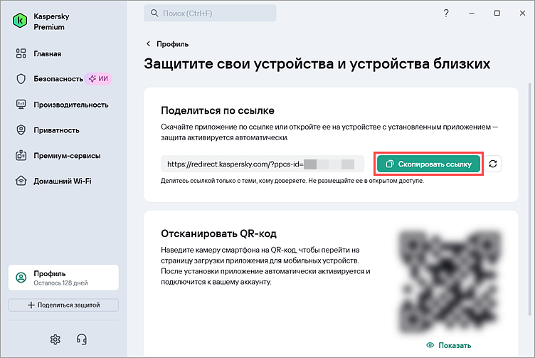The height and width of the screenshot is (358, 535).
Task: Click Скопировать ссылку button
Action: (428, 164)
